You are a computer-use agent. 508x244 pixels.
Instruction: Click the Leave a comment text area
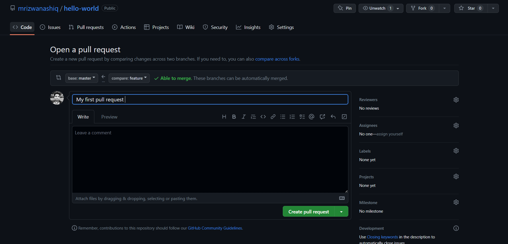[210, 160]
